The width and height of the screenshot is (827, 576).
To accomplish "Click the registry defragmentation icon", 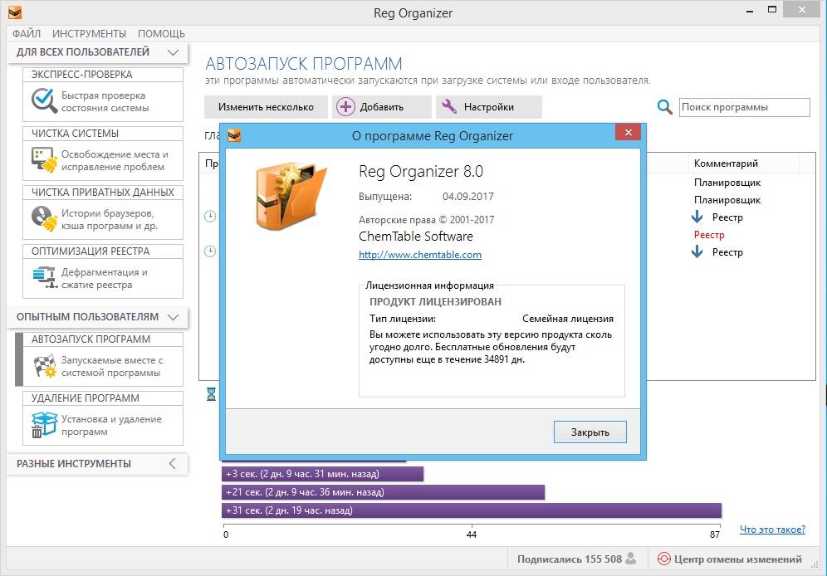I will tap(44, 277).
